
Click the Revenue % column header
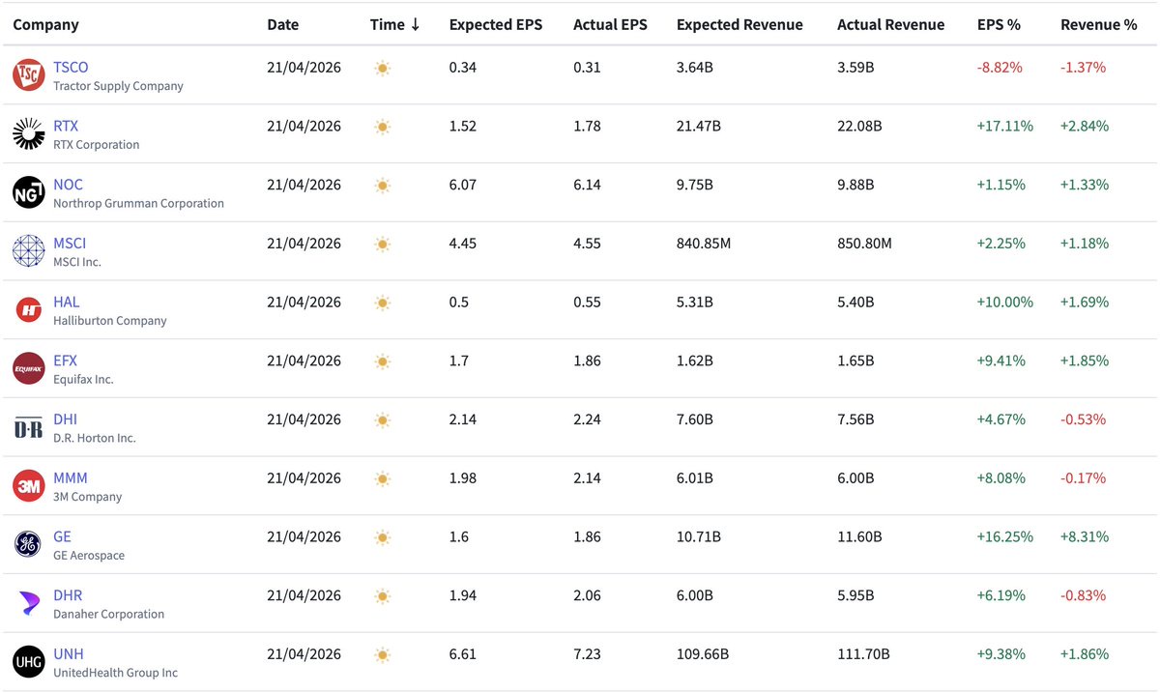pos(1098,25)
